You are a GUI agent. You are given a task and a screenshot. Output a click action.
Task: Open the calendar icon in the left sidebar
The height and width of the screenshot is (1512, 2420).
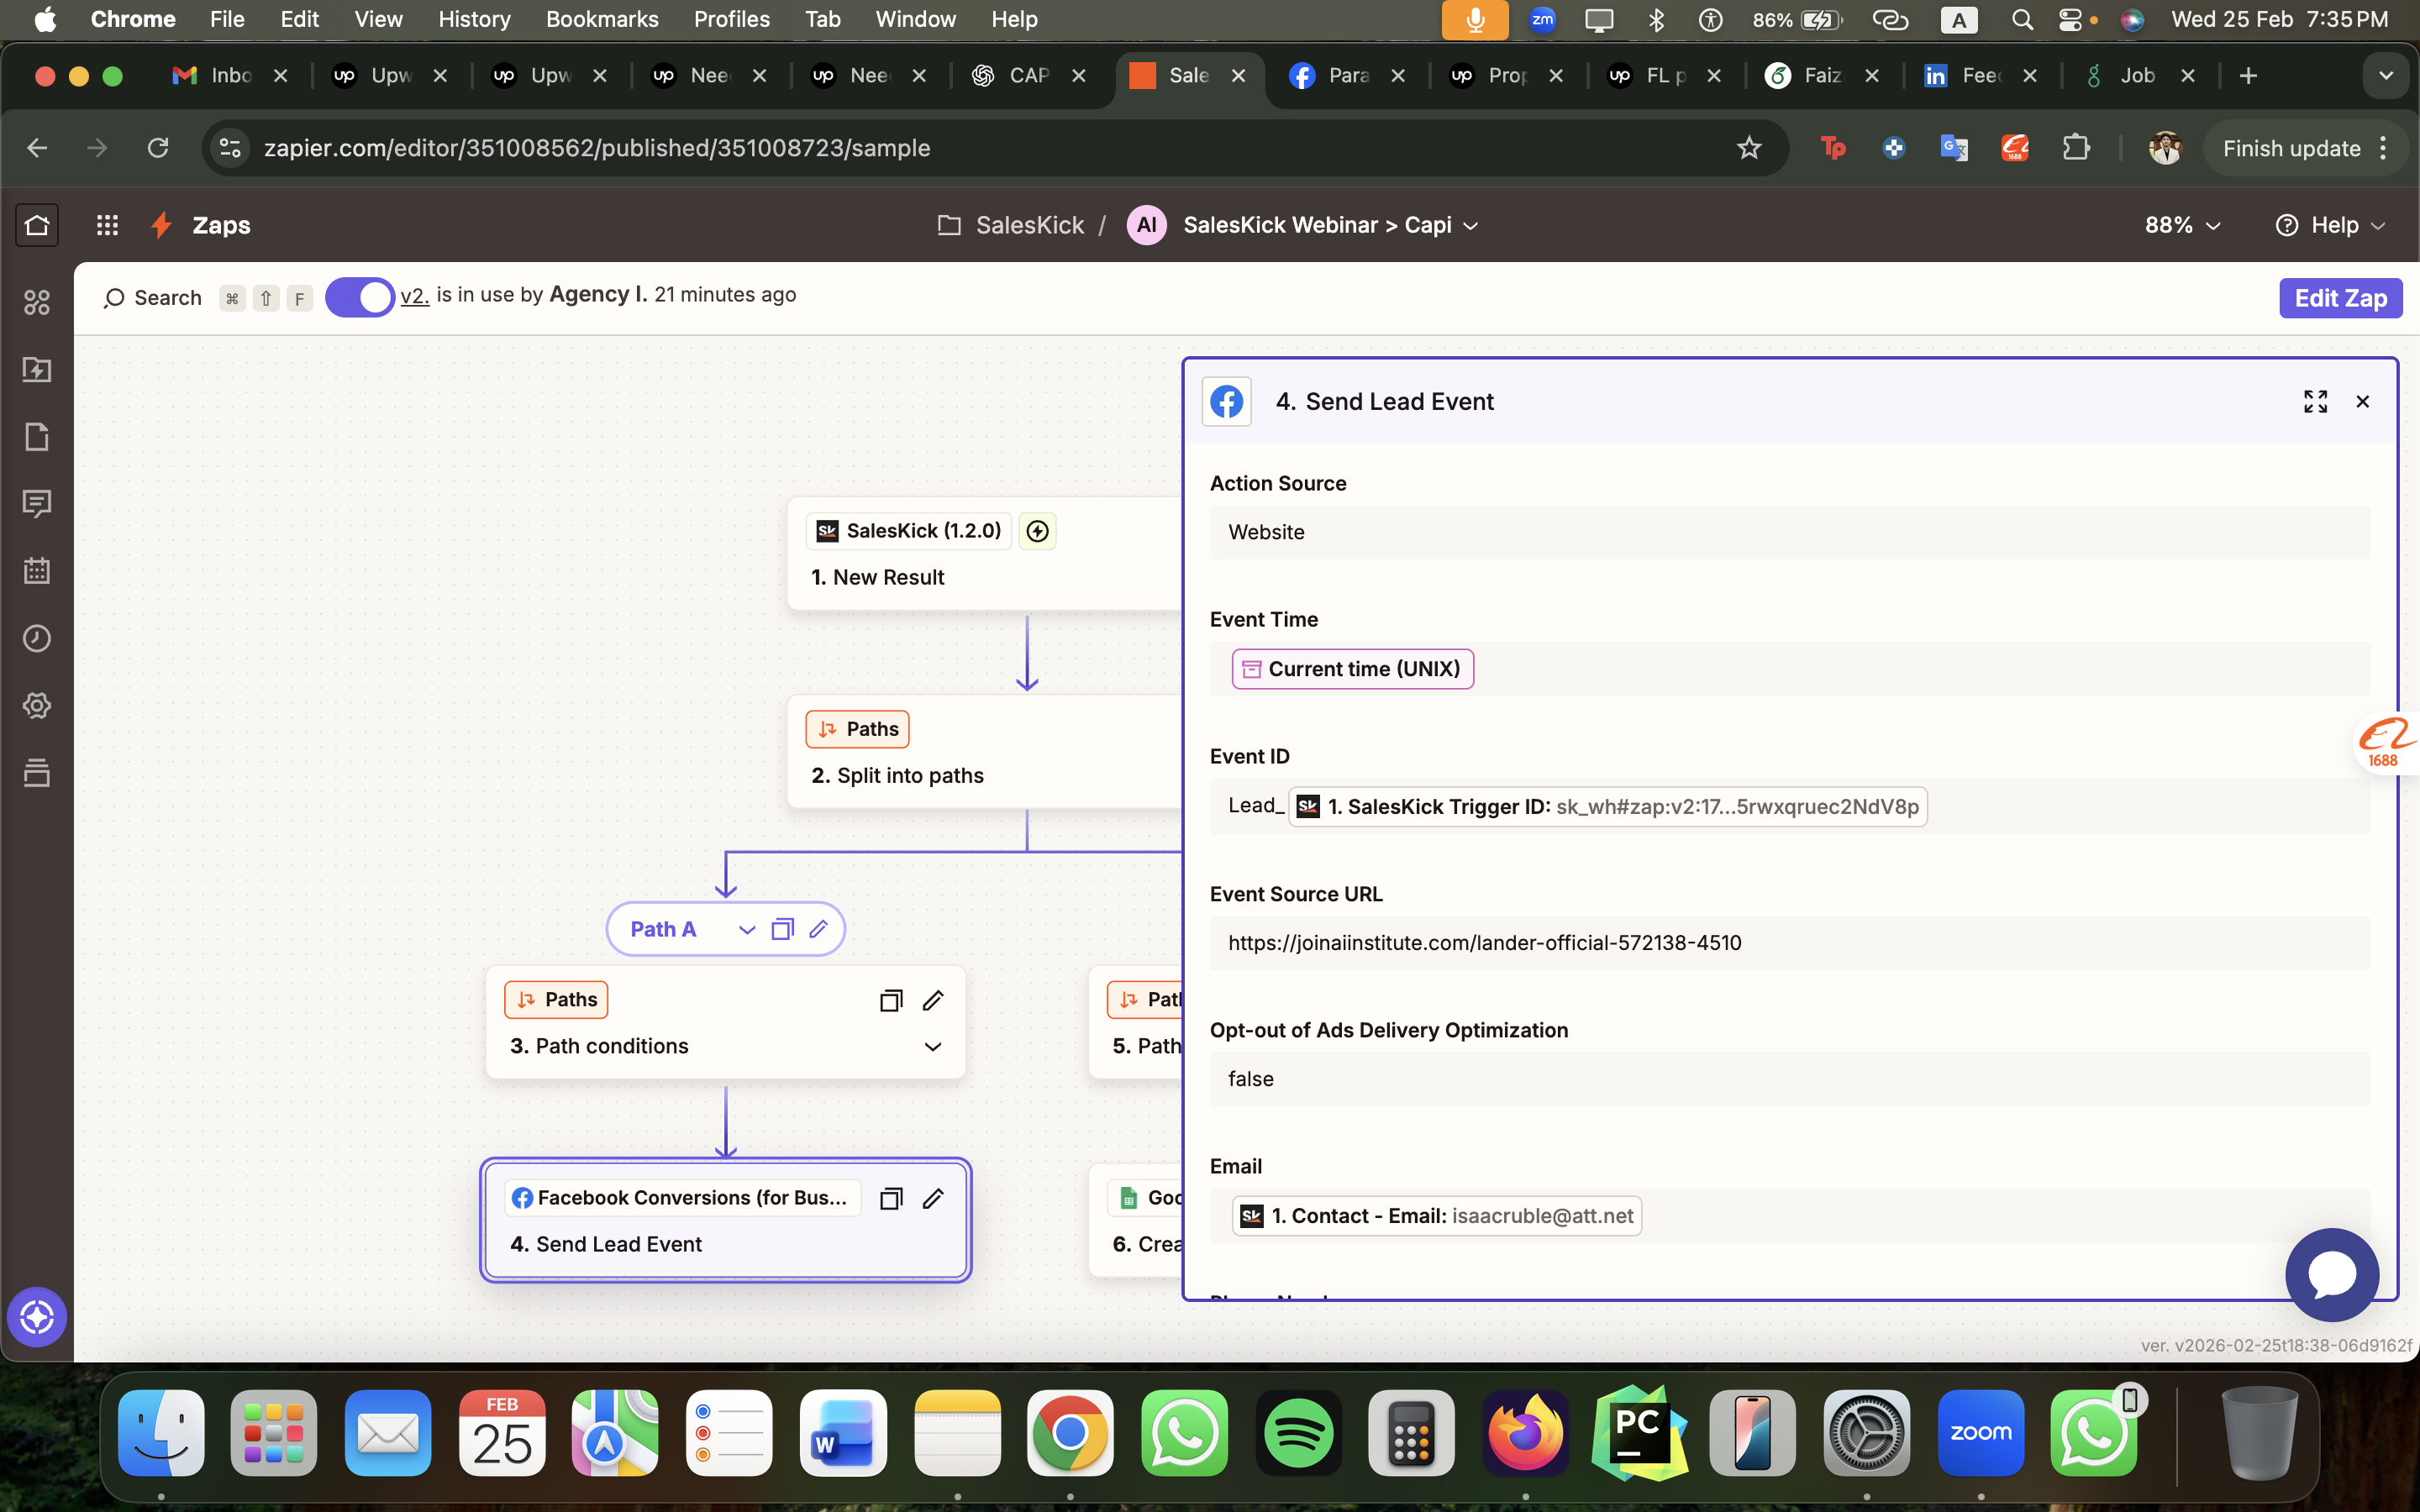(37, 571)
